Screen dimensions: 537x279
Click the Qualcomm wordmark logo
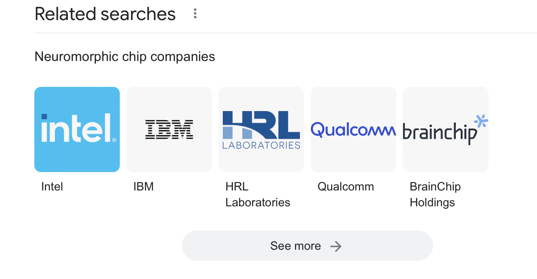353,129
